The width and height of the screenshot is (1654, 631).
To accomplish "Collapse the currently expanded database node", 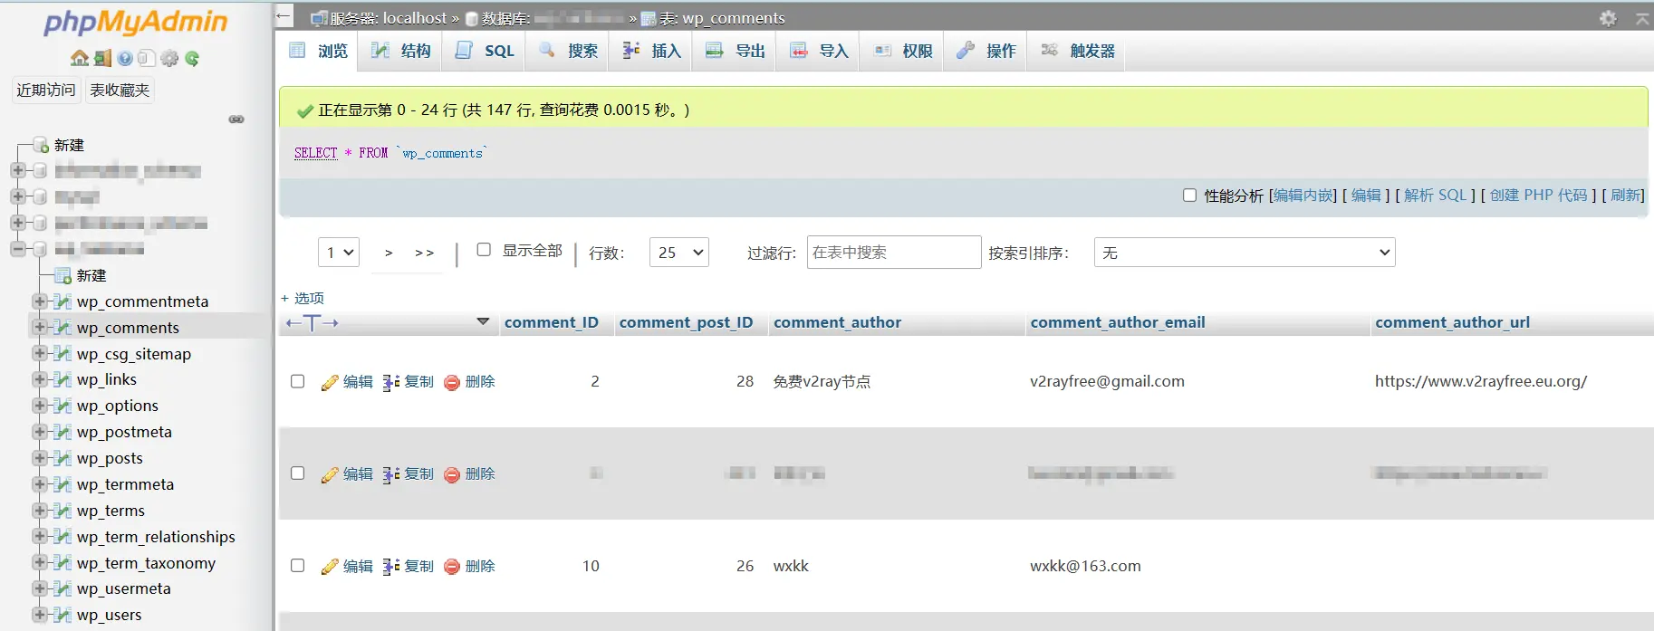I will pyautogui.click(x=17, y=249).
